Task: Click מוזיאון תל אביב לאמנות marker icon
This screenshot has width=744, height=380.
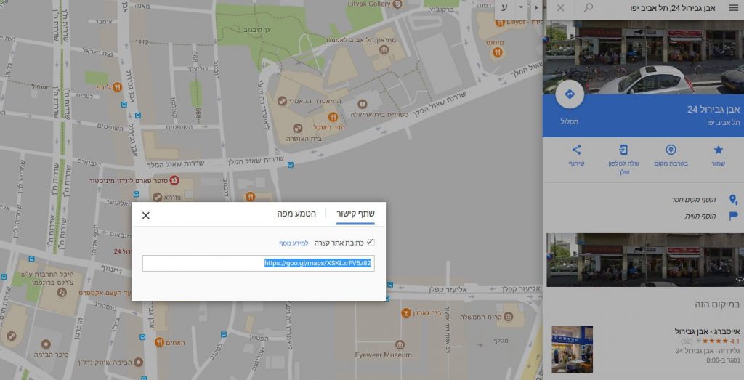Action: coord(384,49)
